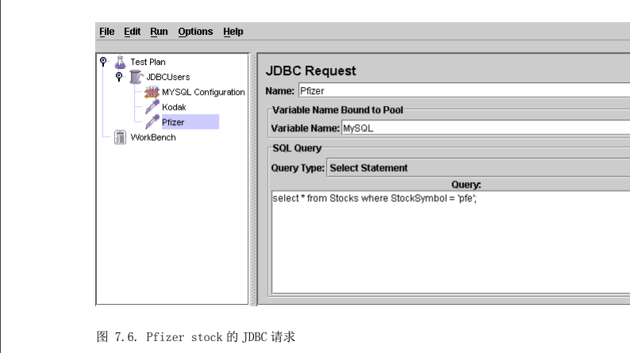
Task: Open the Options menu
Action: pos(195,32)
